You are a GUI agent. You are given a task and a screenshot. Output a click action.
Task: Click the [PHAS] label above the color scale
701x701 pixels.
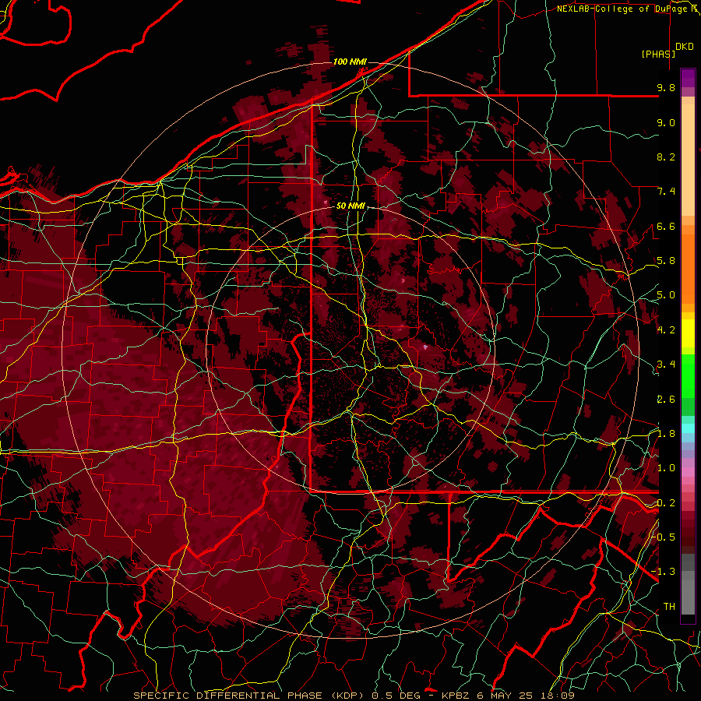tap(658, 54)
